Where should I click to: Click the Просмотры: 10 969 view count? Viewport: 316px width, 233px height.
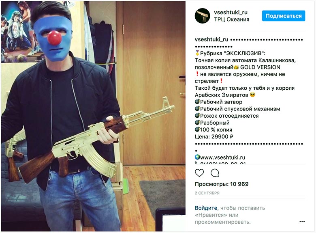222,184
